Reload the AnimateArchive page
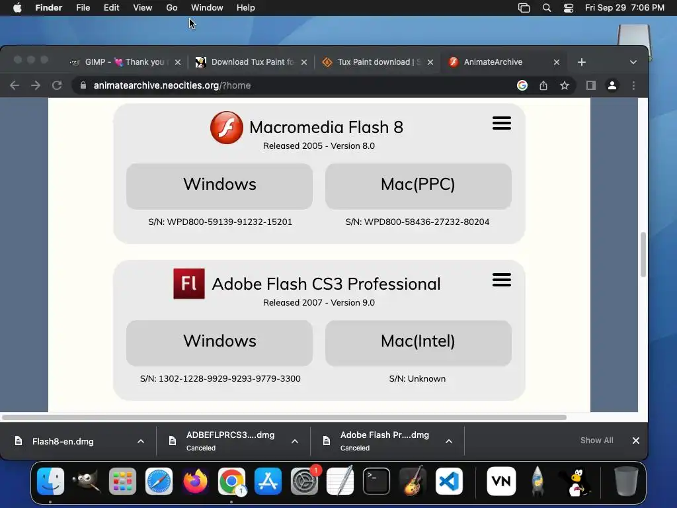Image resolution: width=677 pixels, height=508 pixels. (x=57, y=85)
